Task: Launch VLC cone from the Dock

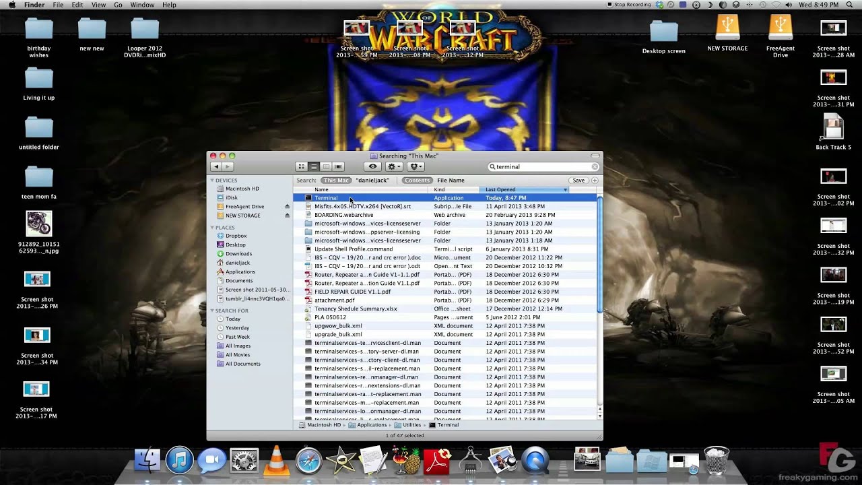Action: pos(276,461)
